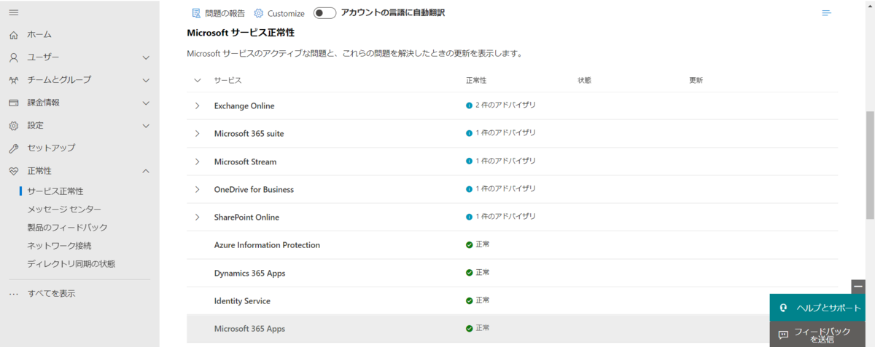Expand the SharePoint Online row
Image resolution: width=875 pixels, height=347 pixels.
(197, 218)
